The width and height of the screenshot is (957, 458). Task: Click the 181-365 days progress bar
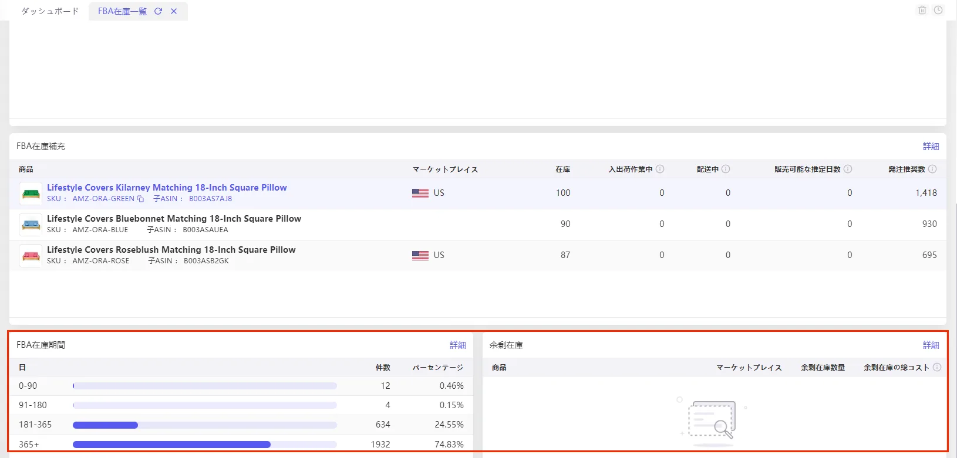point(205,425)
